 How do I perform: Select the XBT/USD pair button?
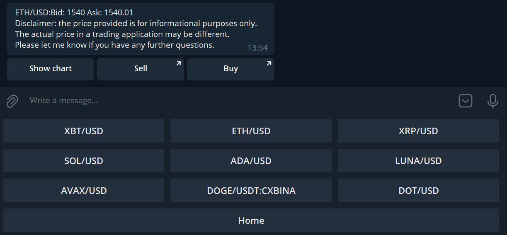tap(84, 131)
